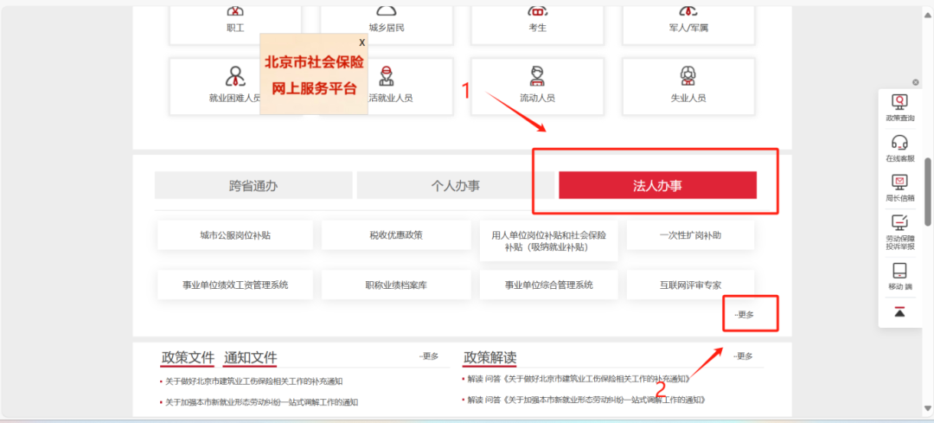Open 互联网评审专家
The width and height of the screenshot is (934, 423).
(690, 285)
